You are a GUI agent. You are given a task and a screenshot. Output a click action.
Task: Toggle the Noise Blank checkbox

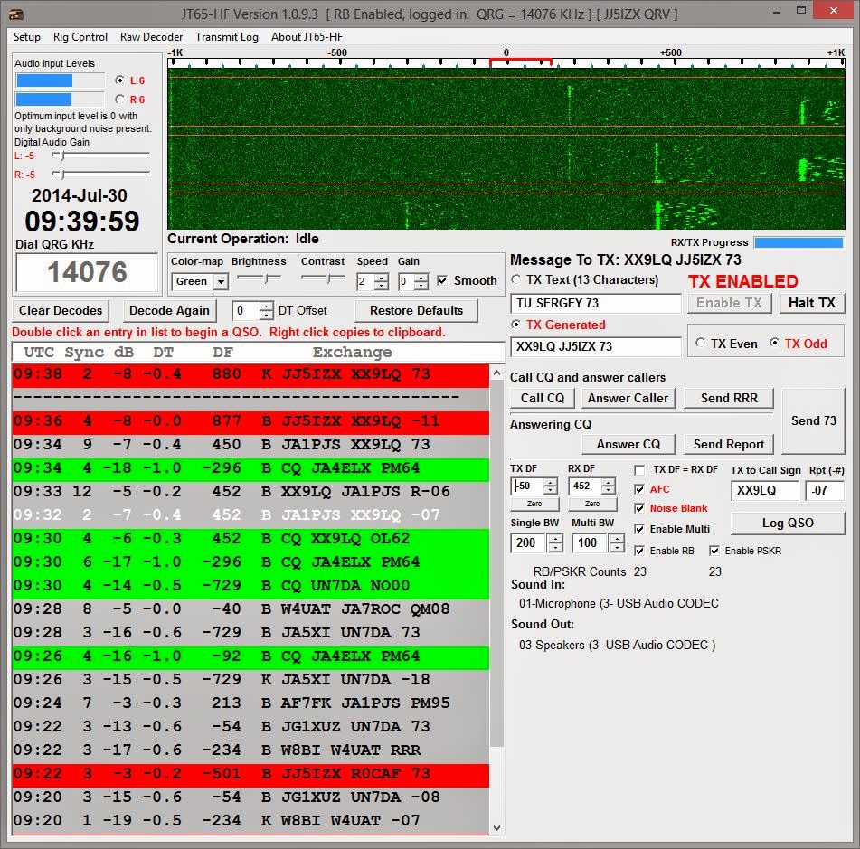(639, 508)
